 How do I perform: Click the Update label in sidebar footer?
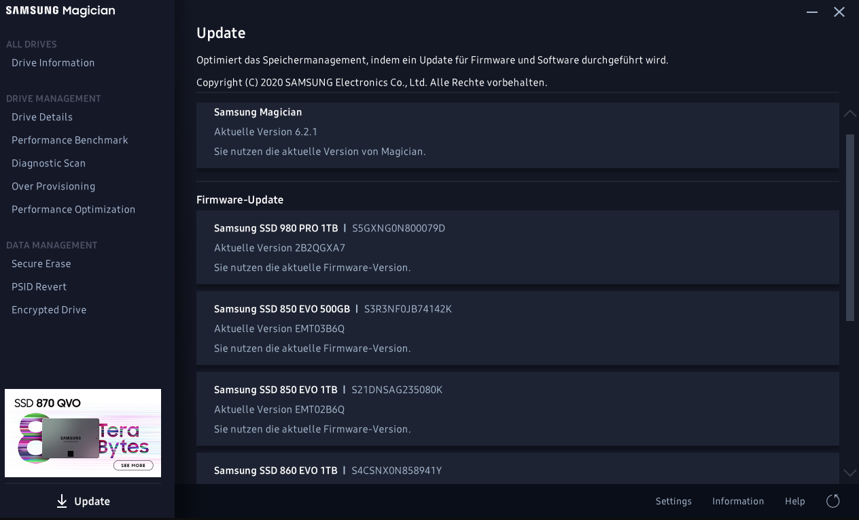pos(92,501)
